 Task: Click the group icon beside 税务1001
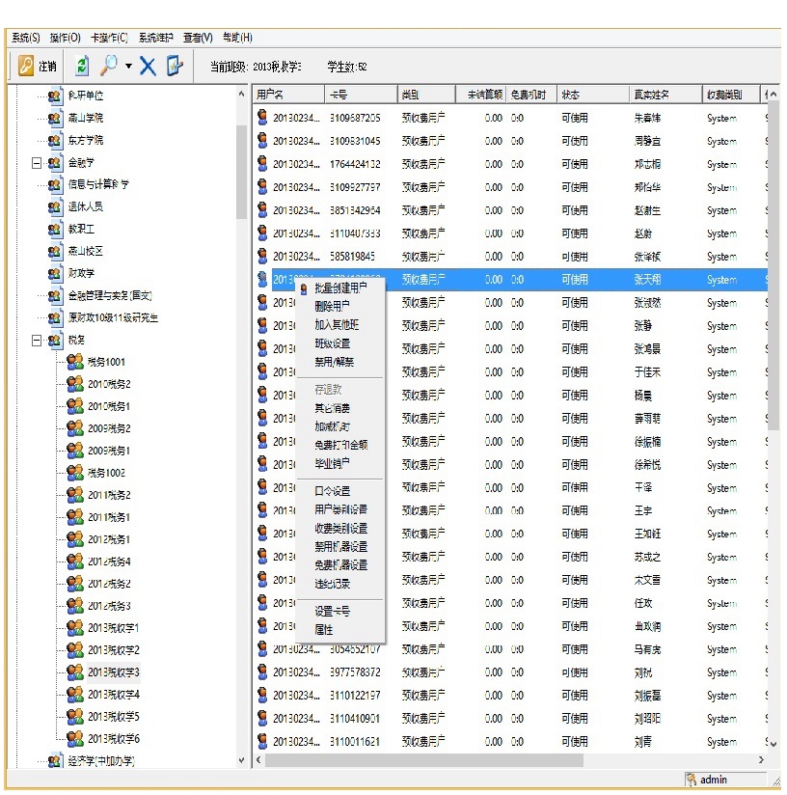click(75, 362)
